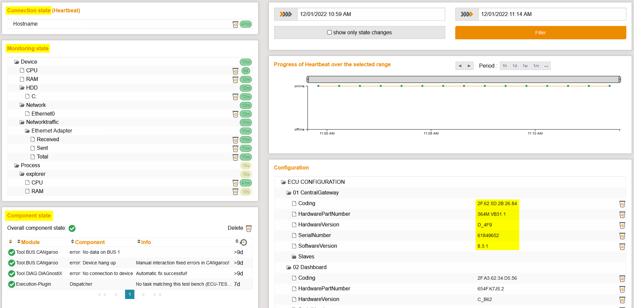Click trash icon for SerialNumber configuration
Image resolution: width=634 pixels, height=308 pixels.
point(622,236)
